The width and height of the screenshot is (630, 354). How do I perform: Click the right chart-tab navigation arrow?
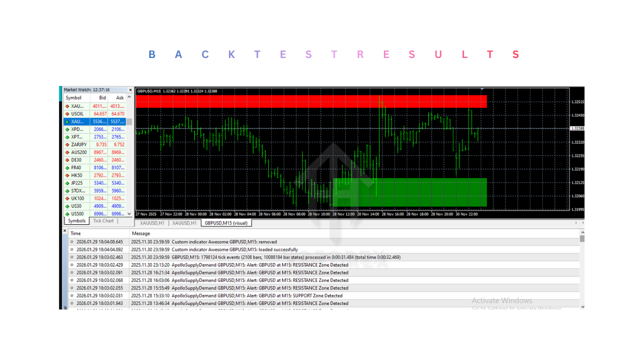click(583, 222)
